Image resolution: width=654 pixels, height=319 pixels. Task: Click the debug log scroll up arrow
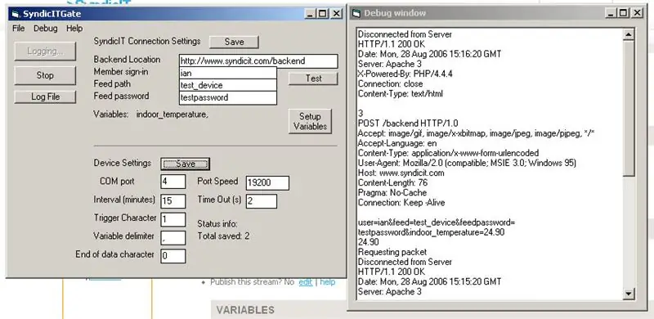(629, 35)
